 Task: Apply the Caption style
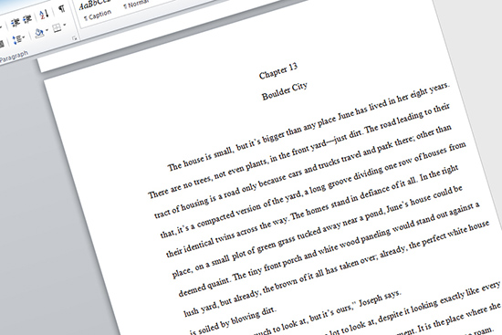tap(98, 16)
